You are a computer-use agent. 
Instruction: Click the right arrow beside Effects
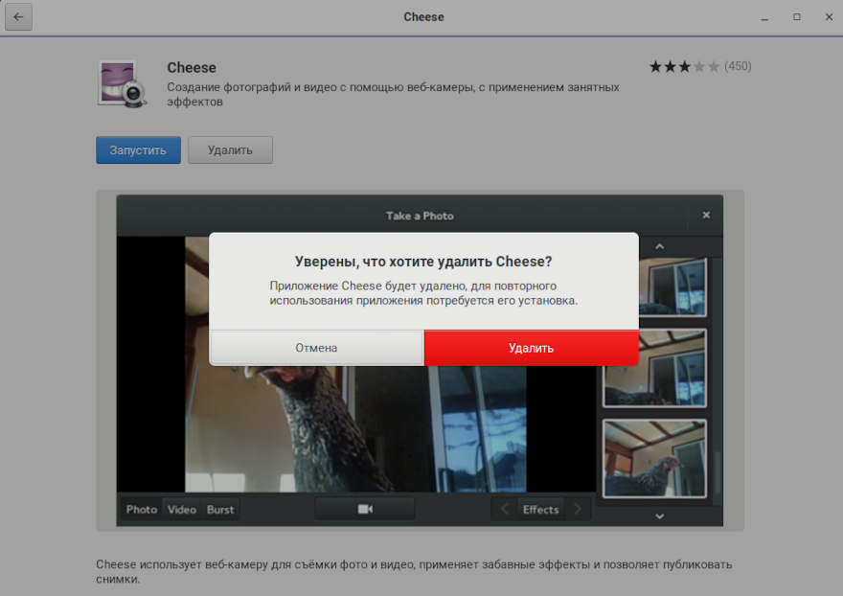(577, 510)
